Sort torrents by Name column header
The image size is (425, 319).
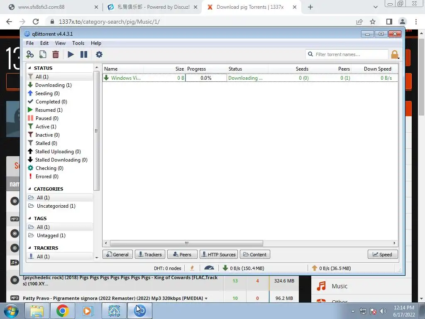123,69
